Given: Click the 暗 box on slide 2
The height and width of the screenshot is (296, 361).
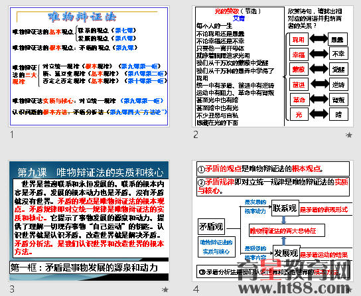Looking at the screenshot, I should tap(338, 114).
